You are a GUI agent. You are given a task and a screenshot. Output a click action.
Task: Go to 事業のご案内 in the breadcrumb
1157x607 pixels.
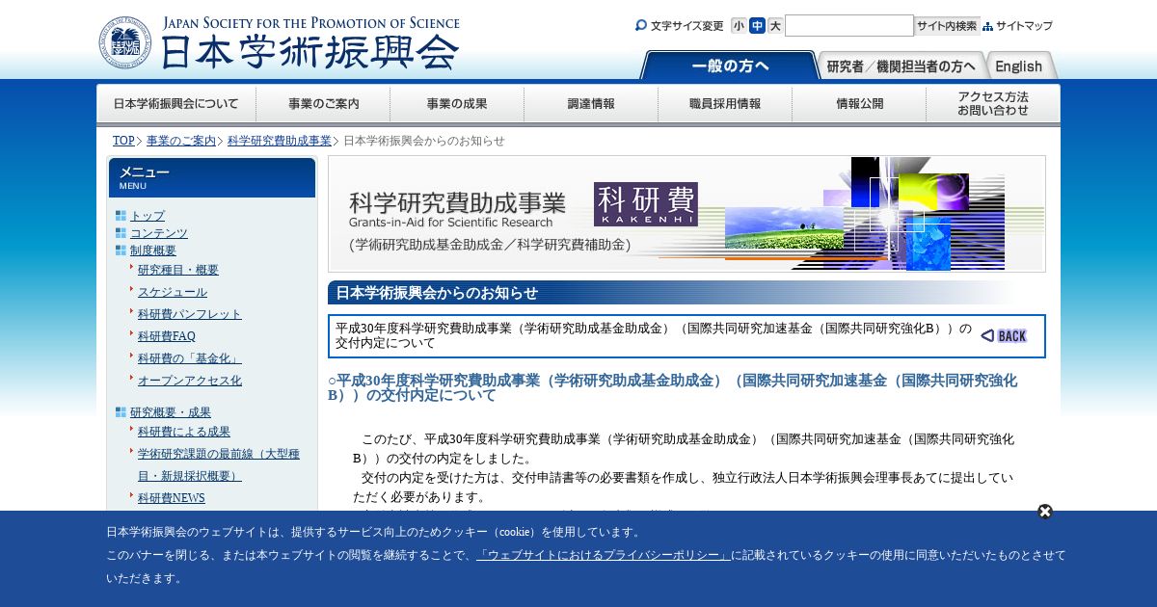point(181,141)
